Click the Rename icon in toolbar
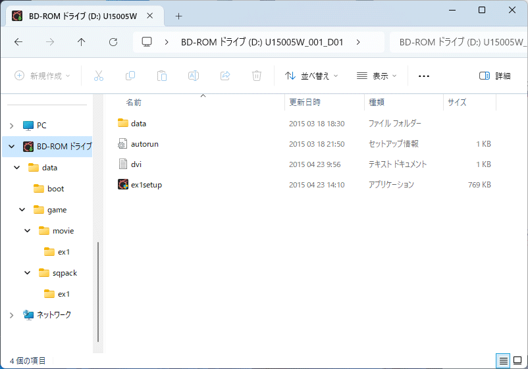This screenshot has width=528, height=369. coord(194,76)
